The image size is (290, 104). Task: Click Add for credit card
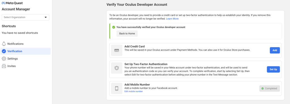click(x=275, y=50)
